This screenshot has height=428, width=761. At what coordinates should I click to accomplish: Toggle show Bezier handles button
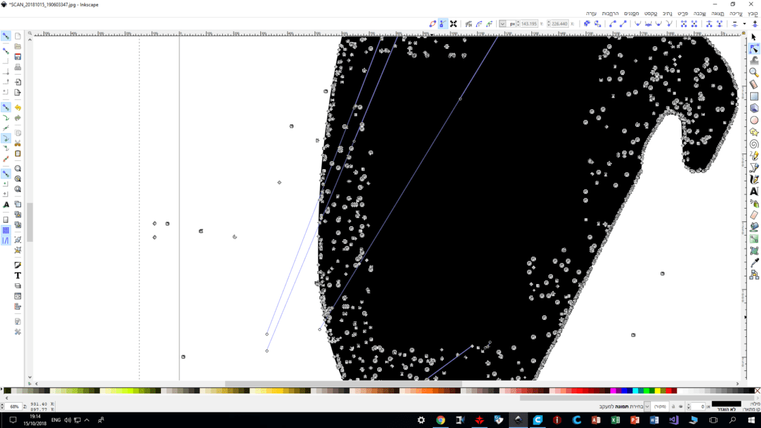[442, 24]
